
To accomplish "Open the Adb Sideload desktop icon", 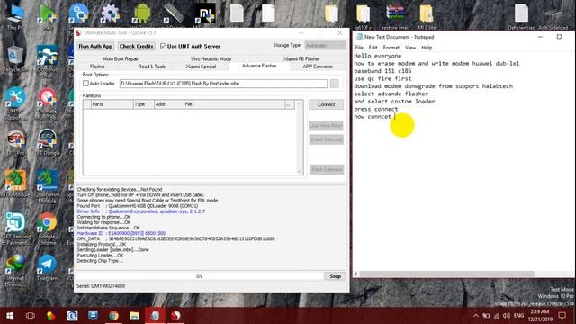I will pos(553,18).
